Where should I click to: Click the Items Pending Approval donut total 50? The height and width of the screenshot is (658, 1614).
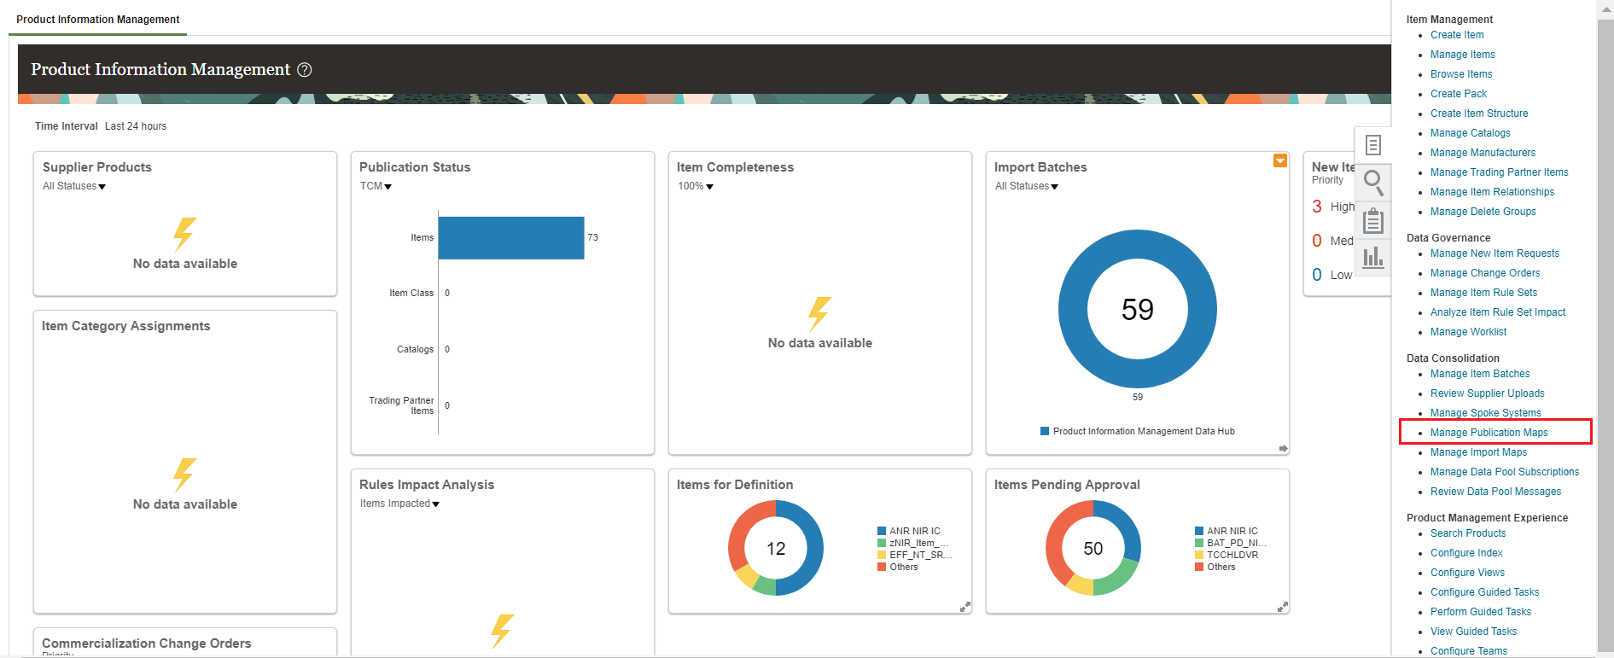pos(1093,549)
